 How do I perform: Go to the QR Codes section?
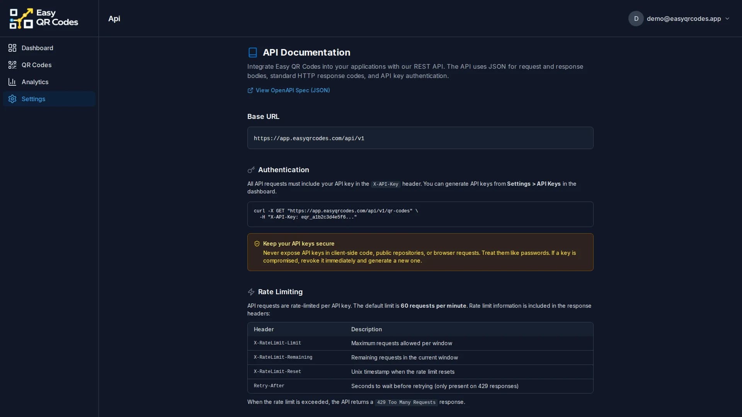(49, 65)
